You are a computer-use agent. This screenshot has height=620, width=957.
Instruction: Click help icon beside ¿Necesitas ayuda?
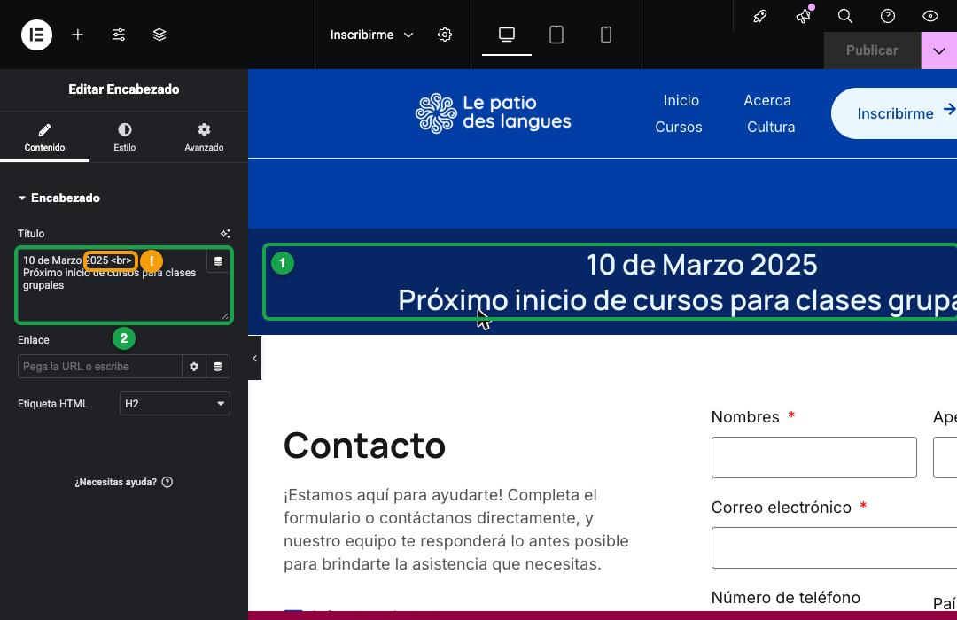pos(167,482)
